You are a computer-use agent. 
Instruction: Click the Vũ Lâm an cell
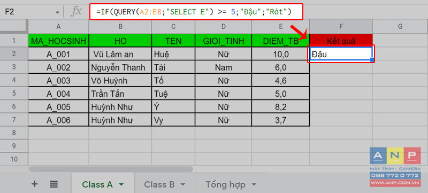[120, 54]
